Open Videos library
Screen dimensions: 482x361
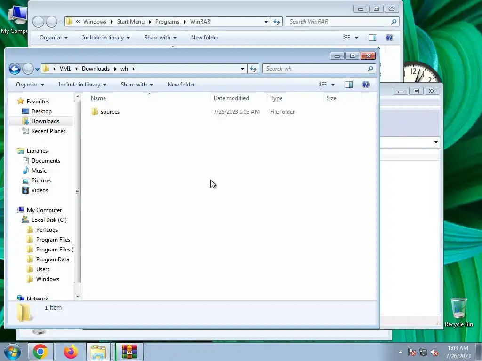pos(40,190)
